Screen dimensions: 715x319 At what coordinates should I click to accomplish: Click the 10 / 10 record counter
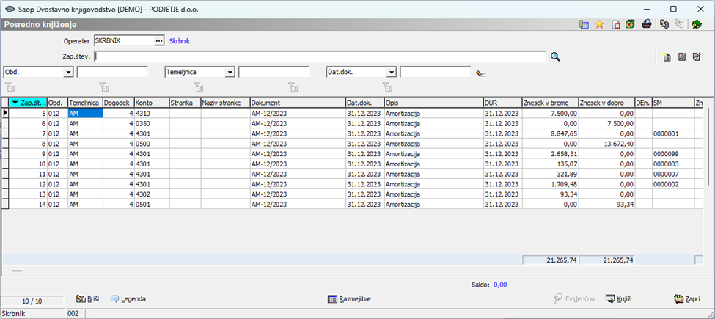pos(32,301)
